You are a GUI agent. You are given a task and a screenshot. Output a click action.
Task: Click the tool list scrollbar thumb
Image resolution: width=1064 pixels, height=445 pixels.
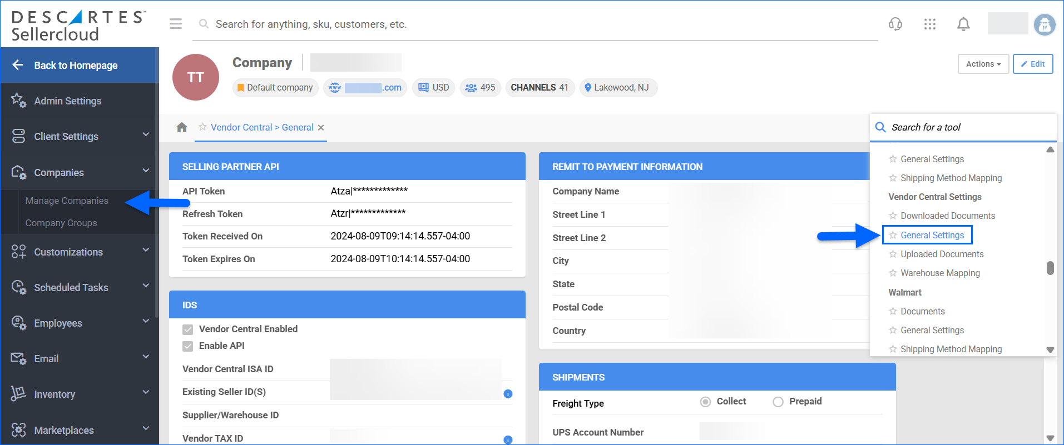(x=1050, y=268)
